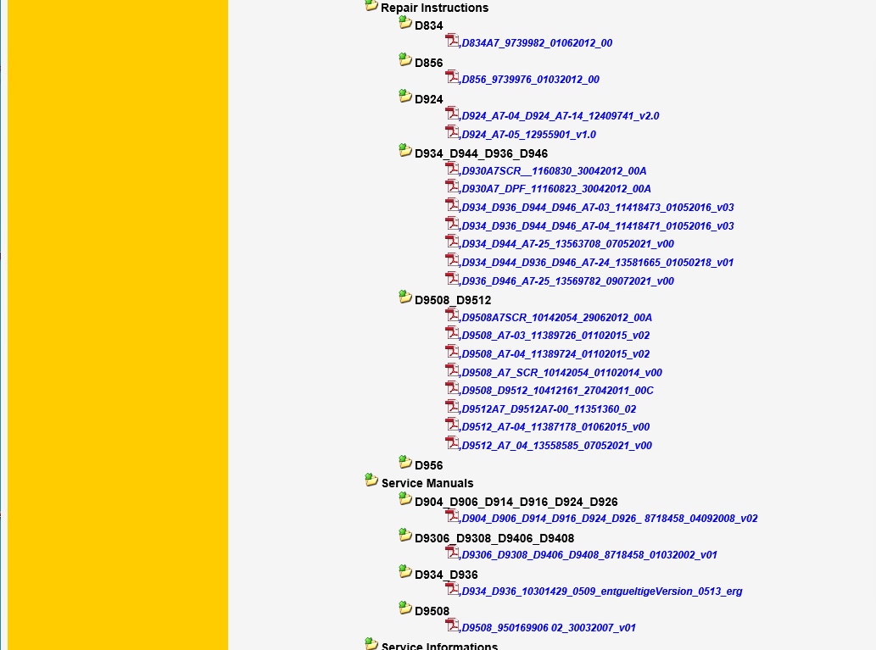Click PDF icon next to D856_9739976 file

coord(452,77)
